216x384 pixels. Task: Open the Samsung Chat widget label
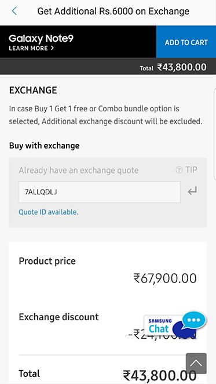pos(160,326)
